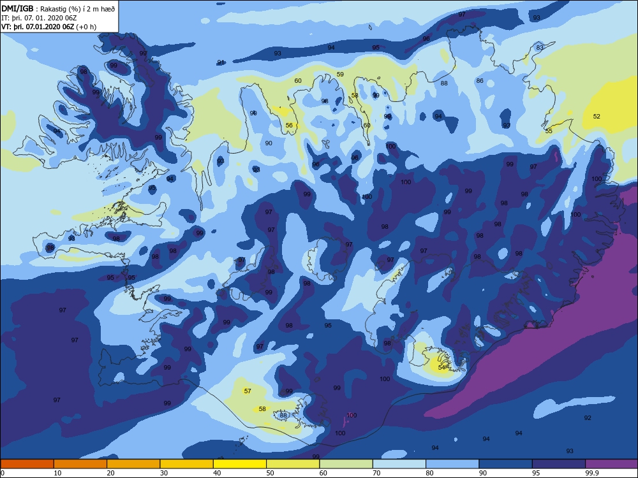Click the '91' humidity value on the map
This screenshot has width=638, height=478.
pyautogui.click(x=221, y=62)
